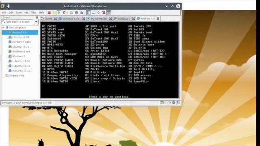Open the View menu
260x146 pixels.
pyautogui.click(x=19, y=13)
